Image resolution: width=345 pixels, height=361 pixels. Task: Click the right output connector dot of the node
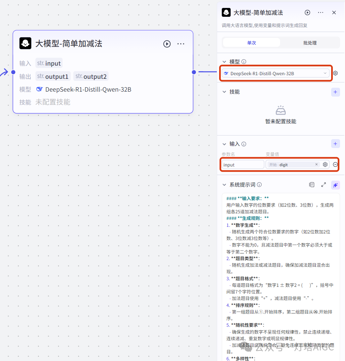[194, 72]
